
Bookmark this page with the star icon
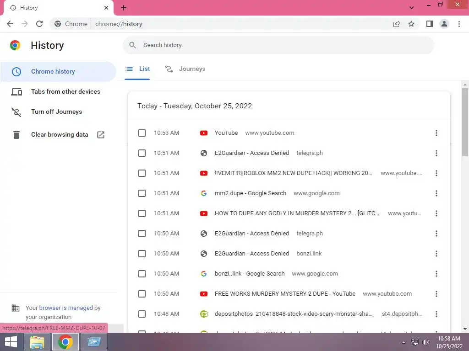pyautogui.click(x=411, y=24)
